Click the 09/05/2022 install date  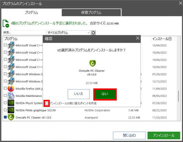159,96
